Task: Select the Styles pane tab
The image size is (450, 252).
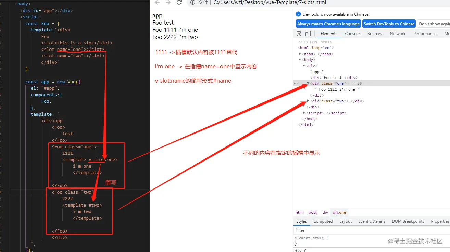Action: [x=302, y=221]
